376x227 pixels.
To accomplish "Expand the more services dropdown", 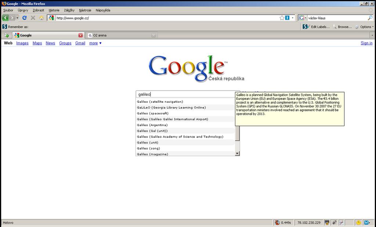I will click(95, 43).
